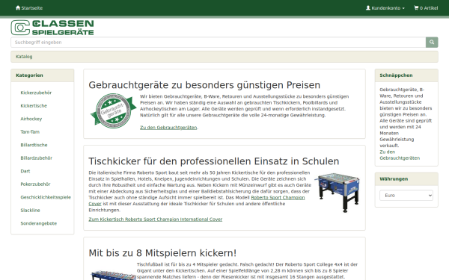Click the Währungen panel header
The height and width of the screenshot is (280, 449).
(x=406, y=179)
